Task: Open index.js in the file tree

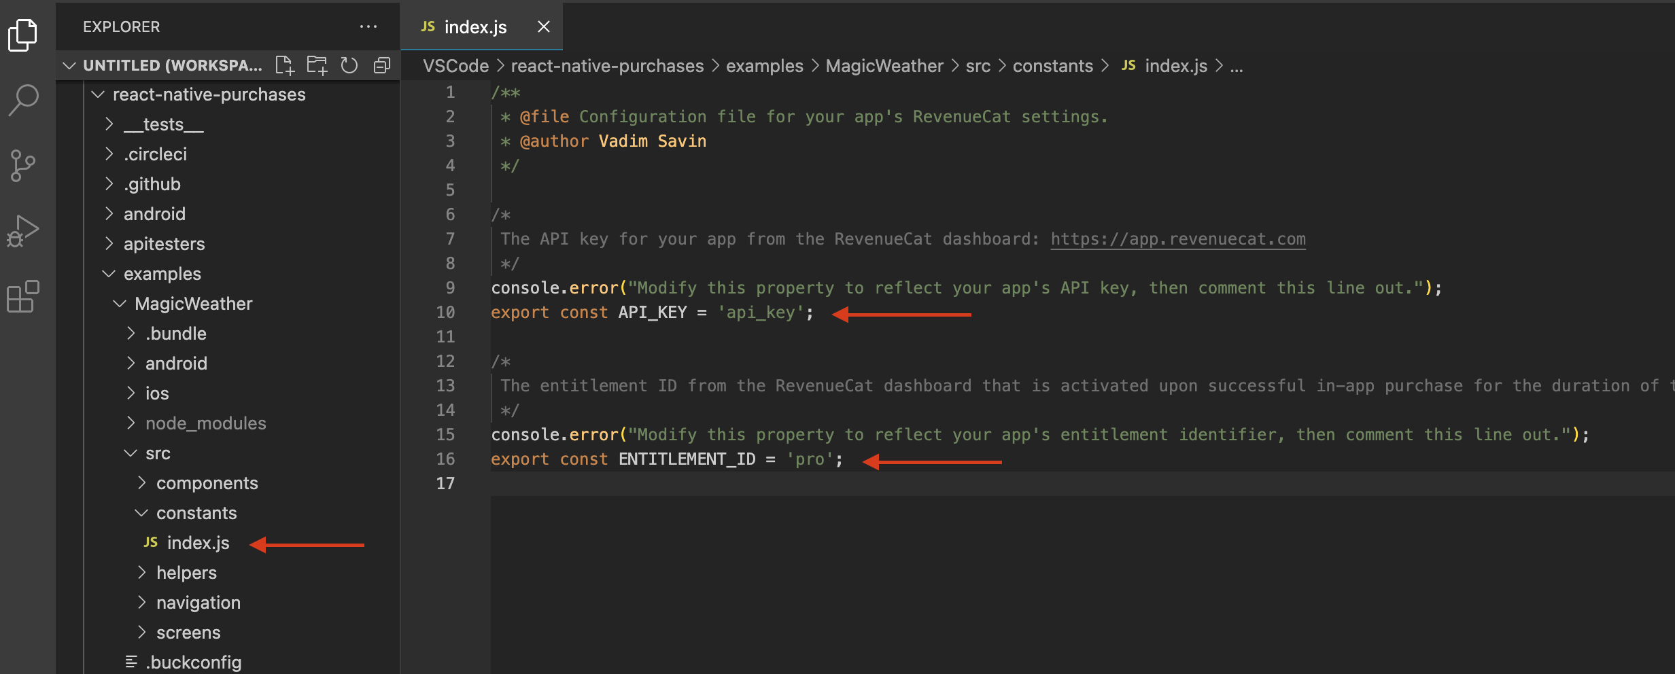Action: (x=198, y=543)
